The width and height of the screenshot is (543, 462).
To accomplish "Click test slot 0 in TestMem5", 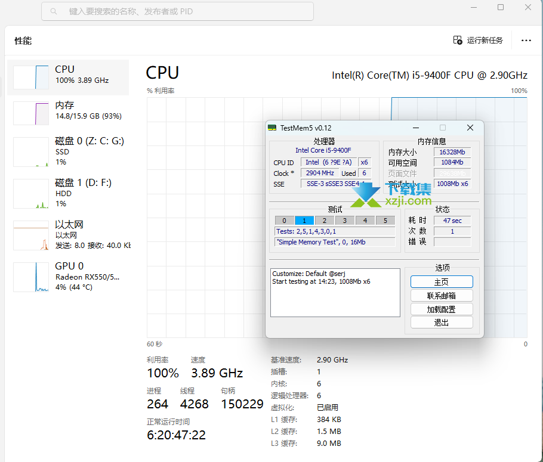I will pyautogui.click(x=284, y=221).
